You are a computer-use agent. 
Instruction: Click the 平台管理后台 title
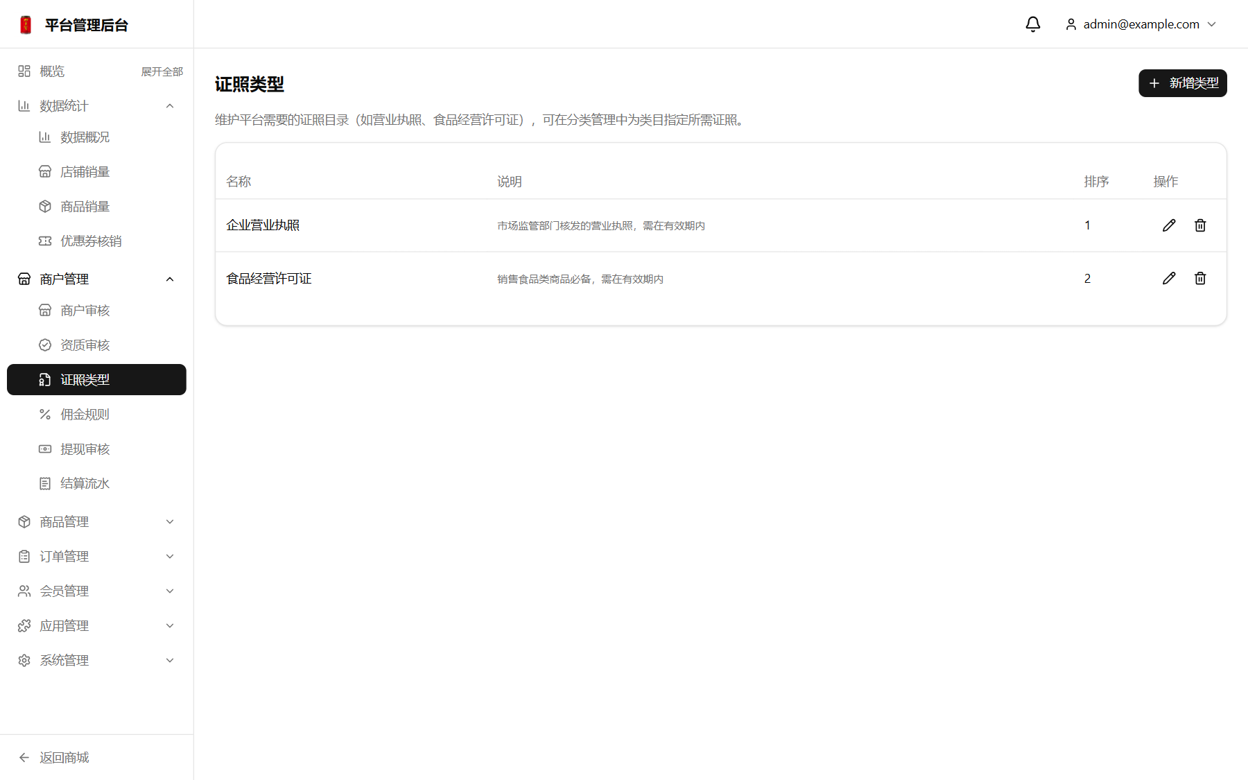(87, 26)
